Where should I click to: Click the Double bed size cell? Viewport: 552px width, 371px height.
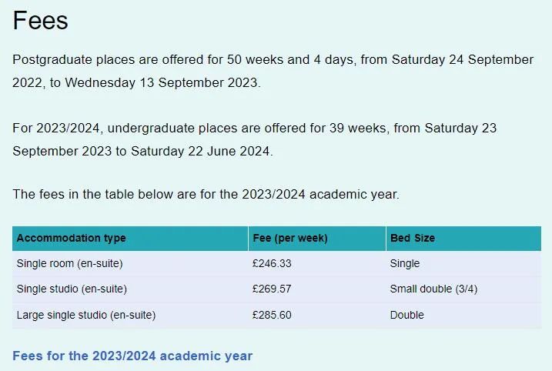pyautogui.click(x=407, y=315)
